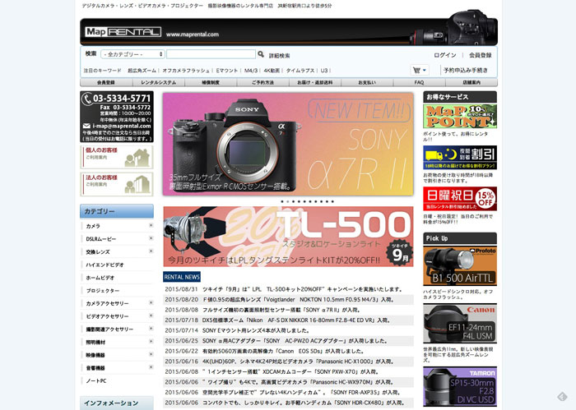Expand the ビデオアクセサリー category arrow

[x=151, y=316]
